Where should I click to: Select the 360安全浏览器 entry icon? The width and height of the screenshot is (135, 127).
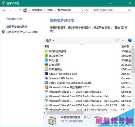click(x=46, y=51)
